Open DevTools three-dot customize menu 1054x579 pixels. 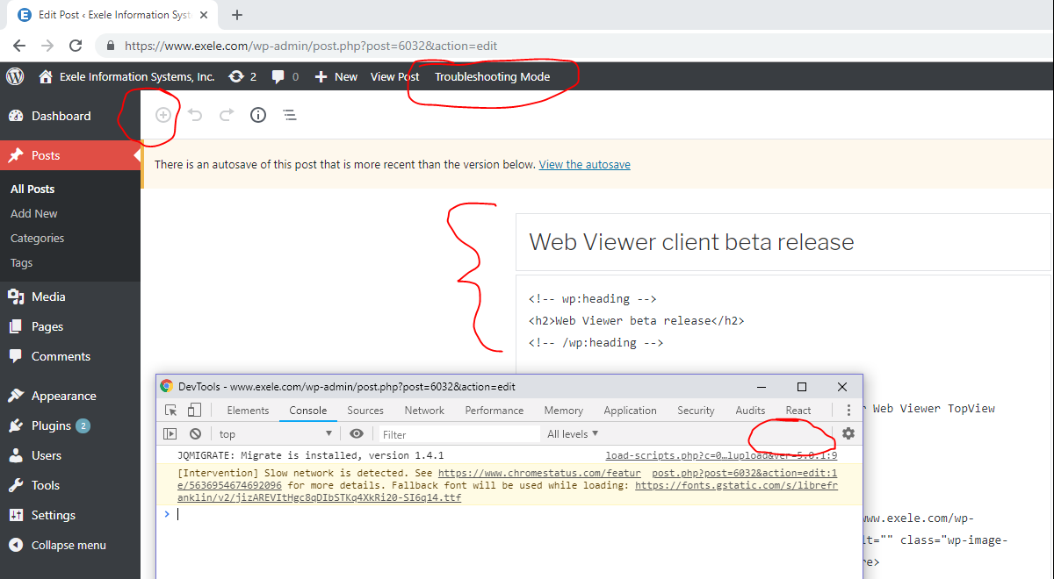pyautogui.click(x=848, y=410)
